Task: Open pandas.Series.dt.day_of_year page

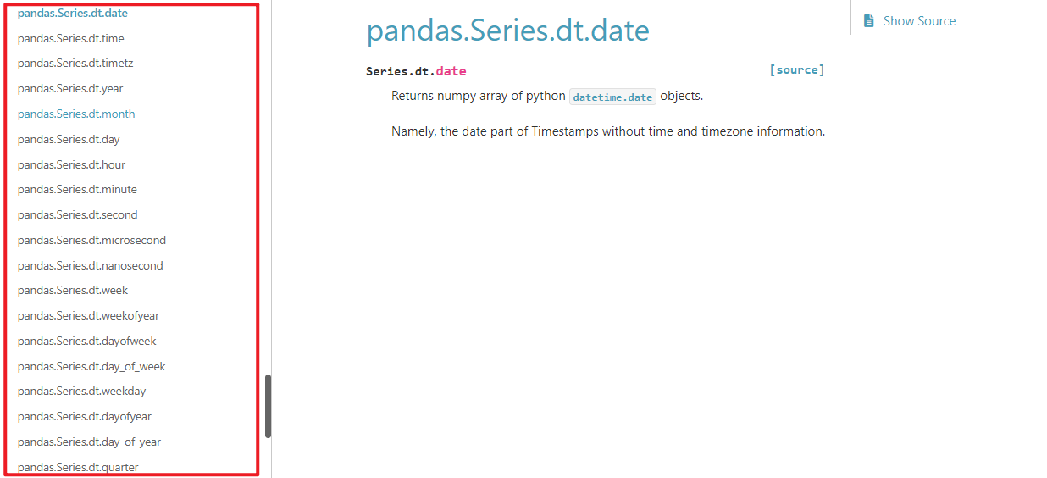Action: (x=89, y=442)
